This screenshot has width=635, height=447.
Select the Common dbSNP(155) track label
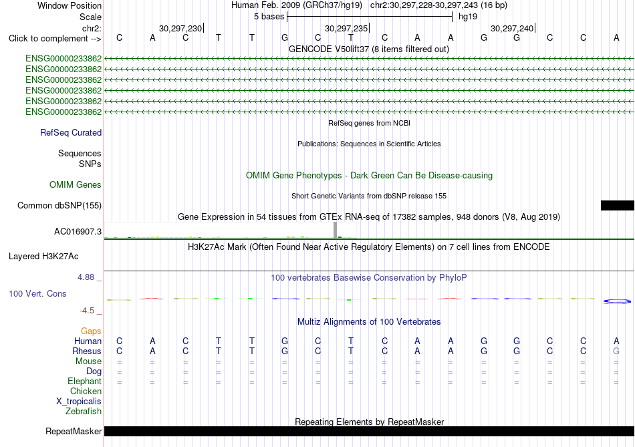coord(59,205)
